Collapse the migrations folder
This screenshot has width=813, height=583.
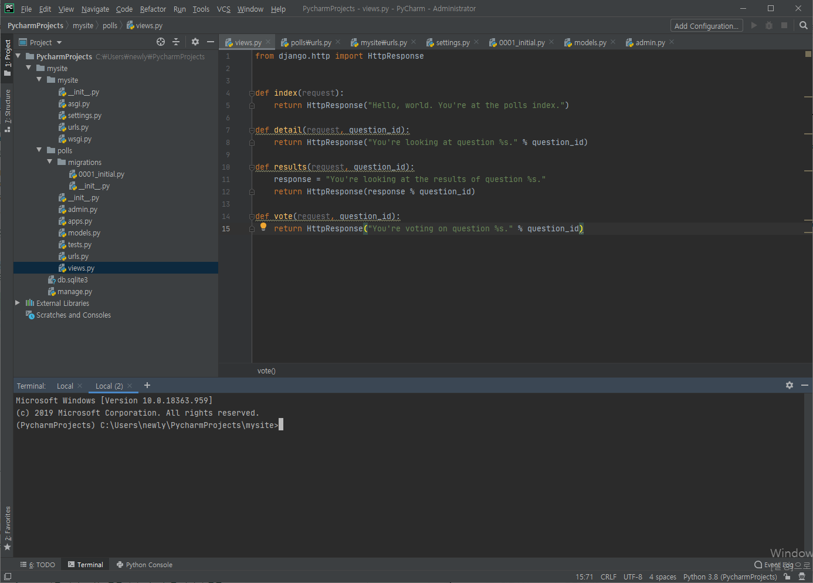pos(50,162)
